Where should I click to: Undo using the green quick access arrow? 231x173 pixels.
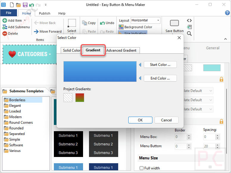pyautogui.click(x=32, y=5)
